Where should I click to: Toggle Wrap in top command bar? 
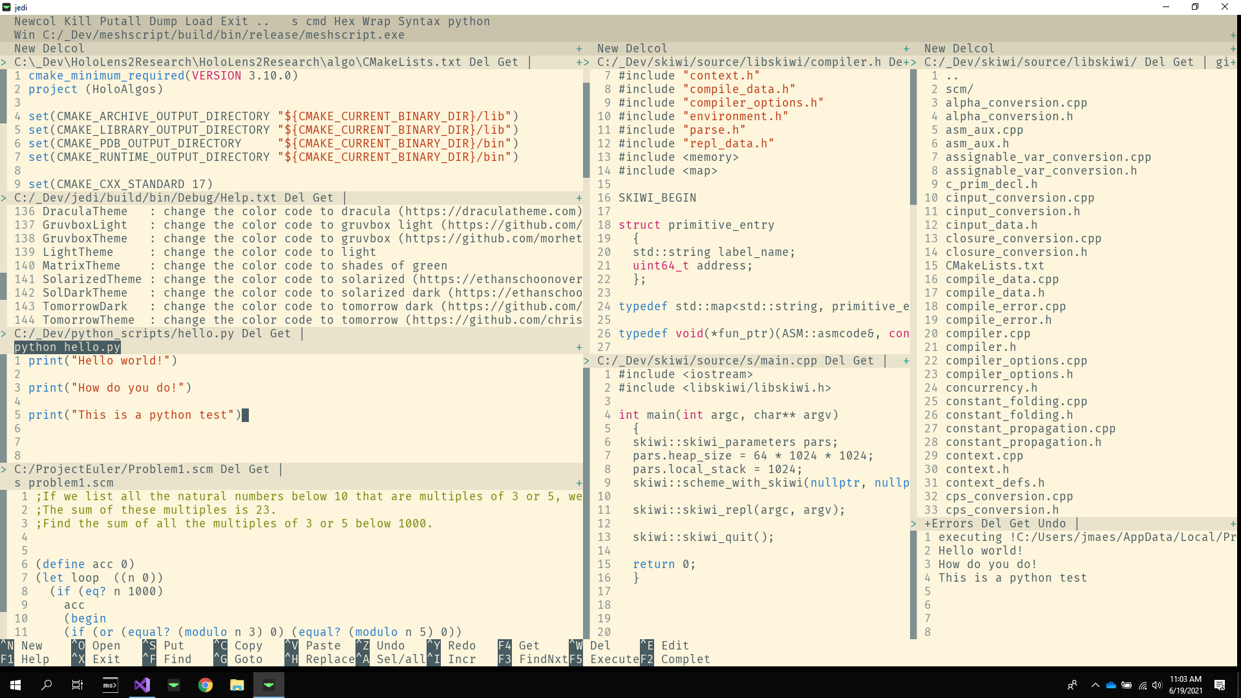[376, 21]
